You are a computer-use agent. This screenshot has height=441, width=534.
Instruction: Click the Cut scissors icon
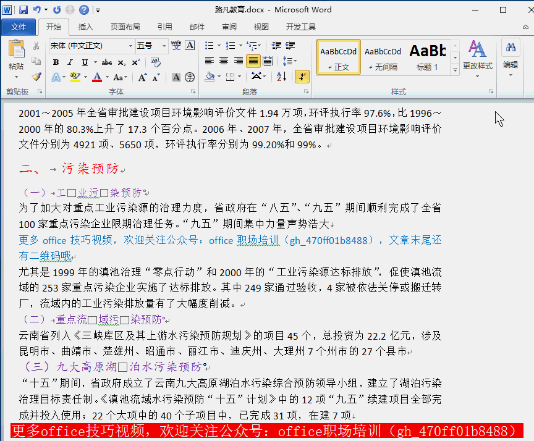click(x=36, y=46)
